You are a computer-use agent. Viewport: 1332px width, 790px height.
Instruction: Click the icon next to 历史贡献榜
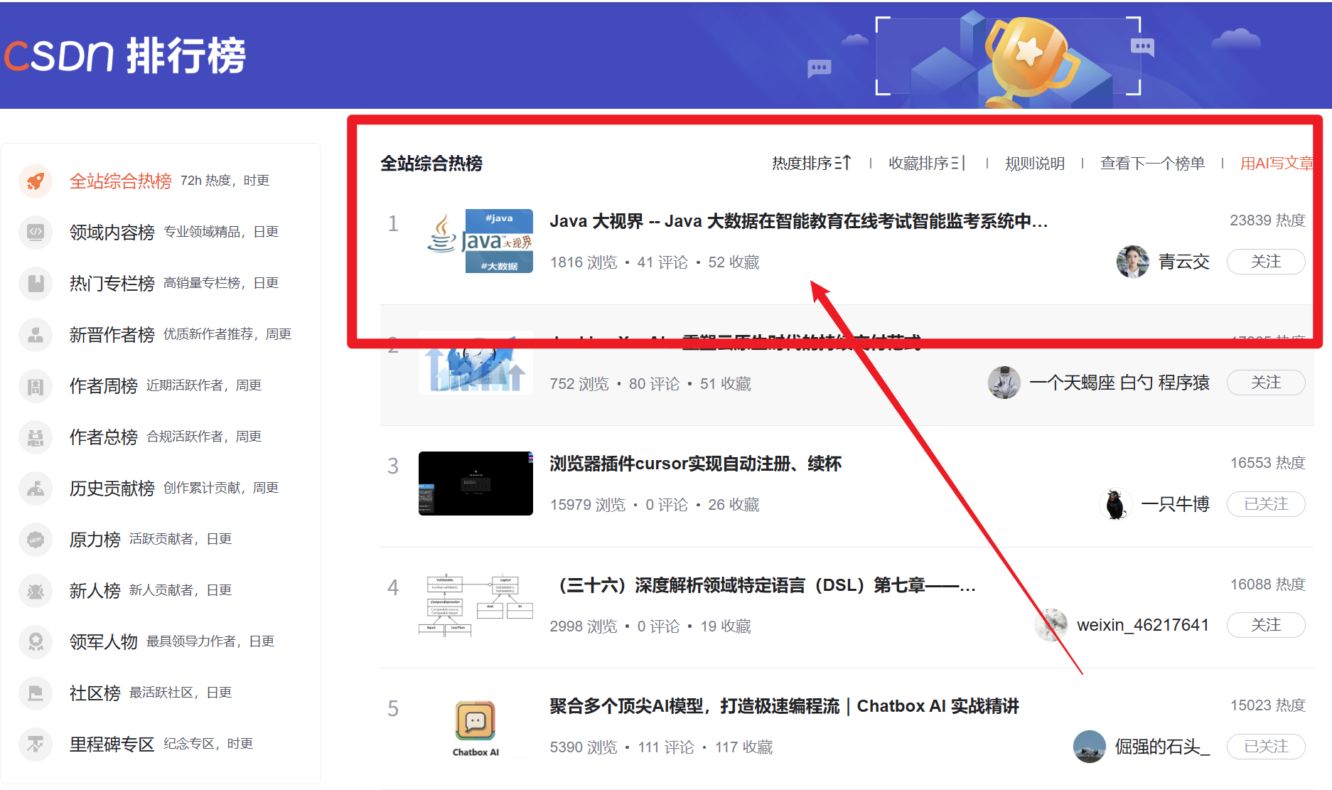[36, 489]
